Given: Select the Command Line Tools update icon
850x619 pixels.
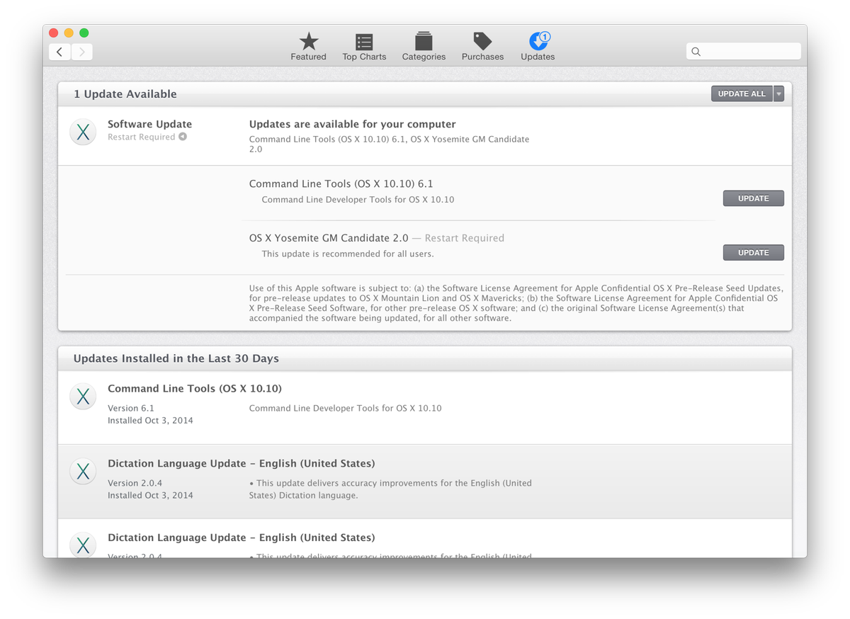Looking at the screenshot, I should pos(83,397).
